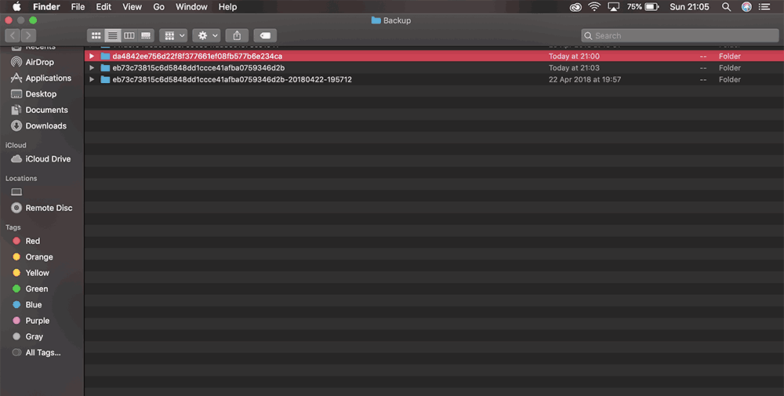Image resolution: width=784 pixels, height=396 pixels.
Task: Expand the da4842ee folder disclosure triangle
Action: click(x=92, y=56)
